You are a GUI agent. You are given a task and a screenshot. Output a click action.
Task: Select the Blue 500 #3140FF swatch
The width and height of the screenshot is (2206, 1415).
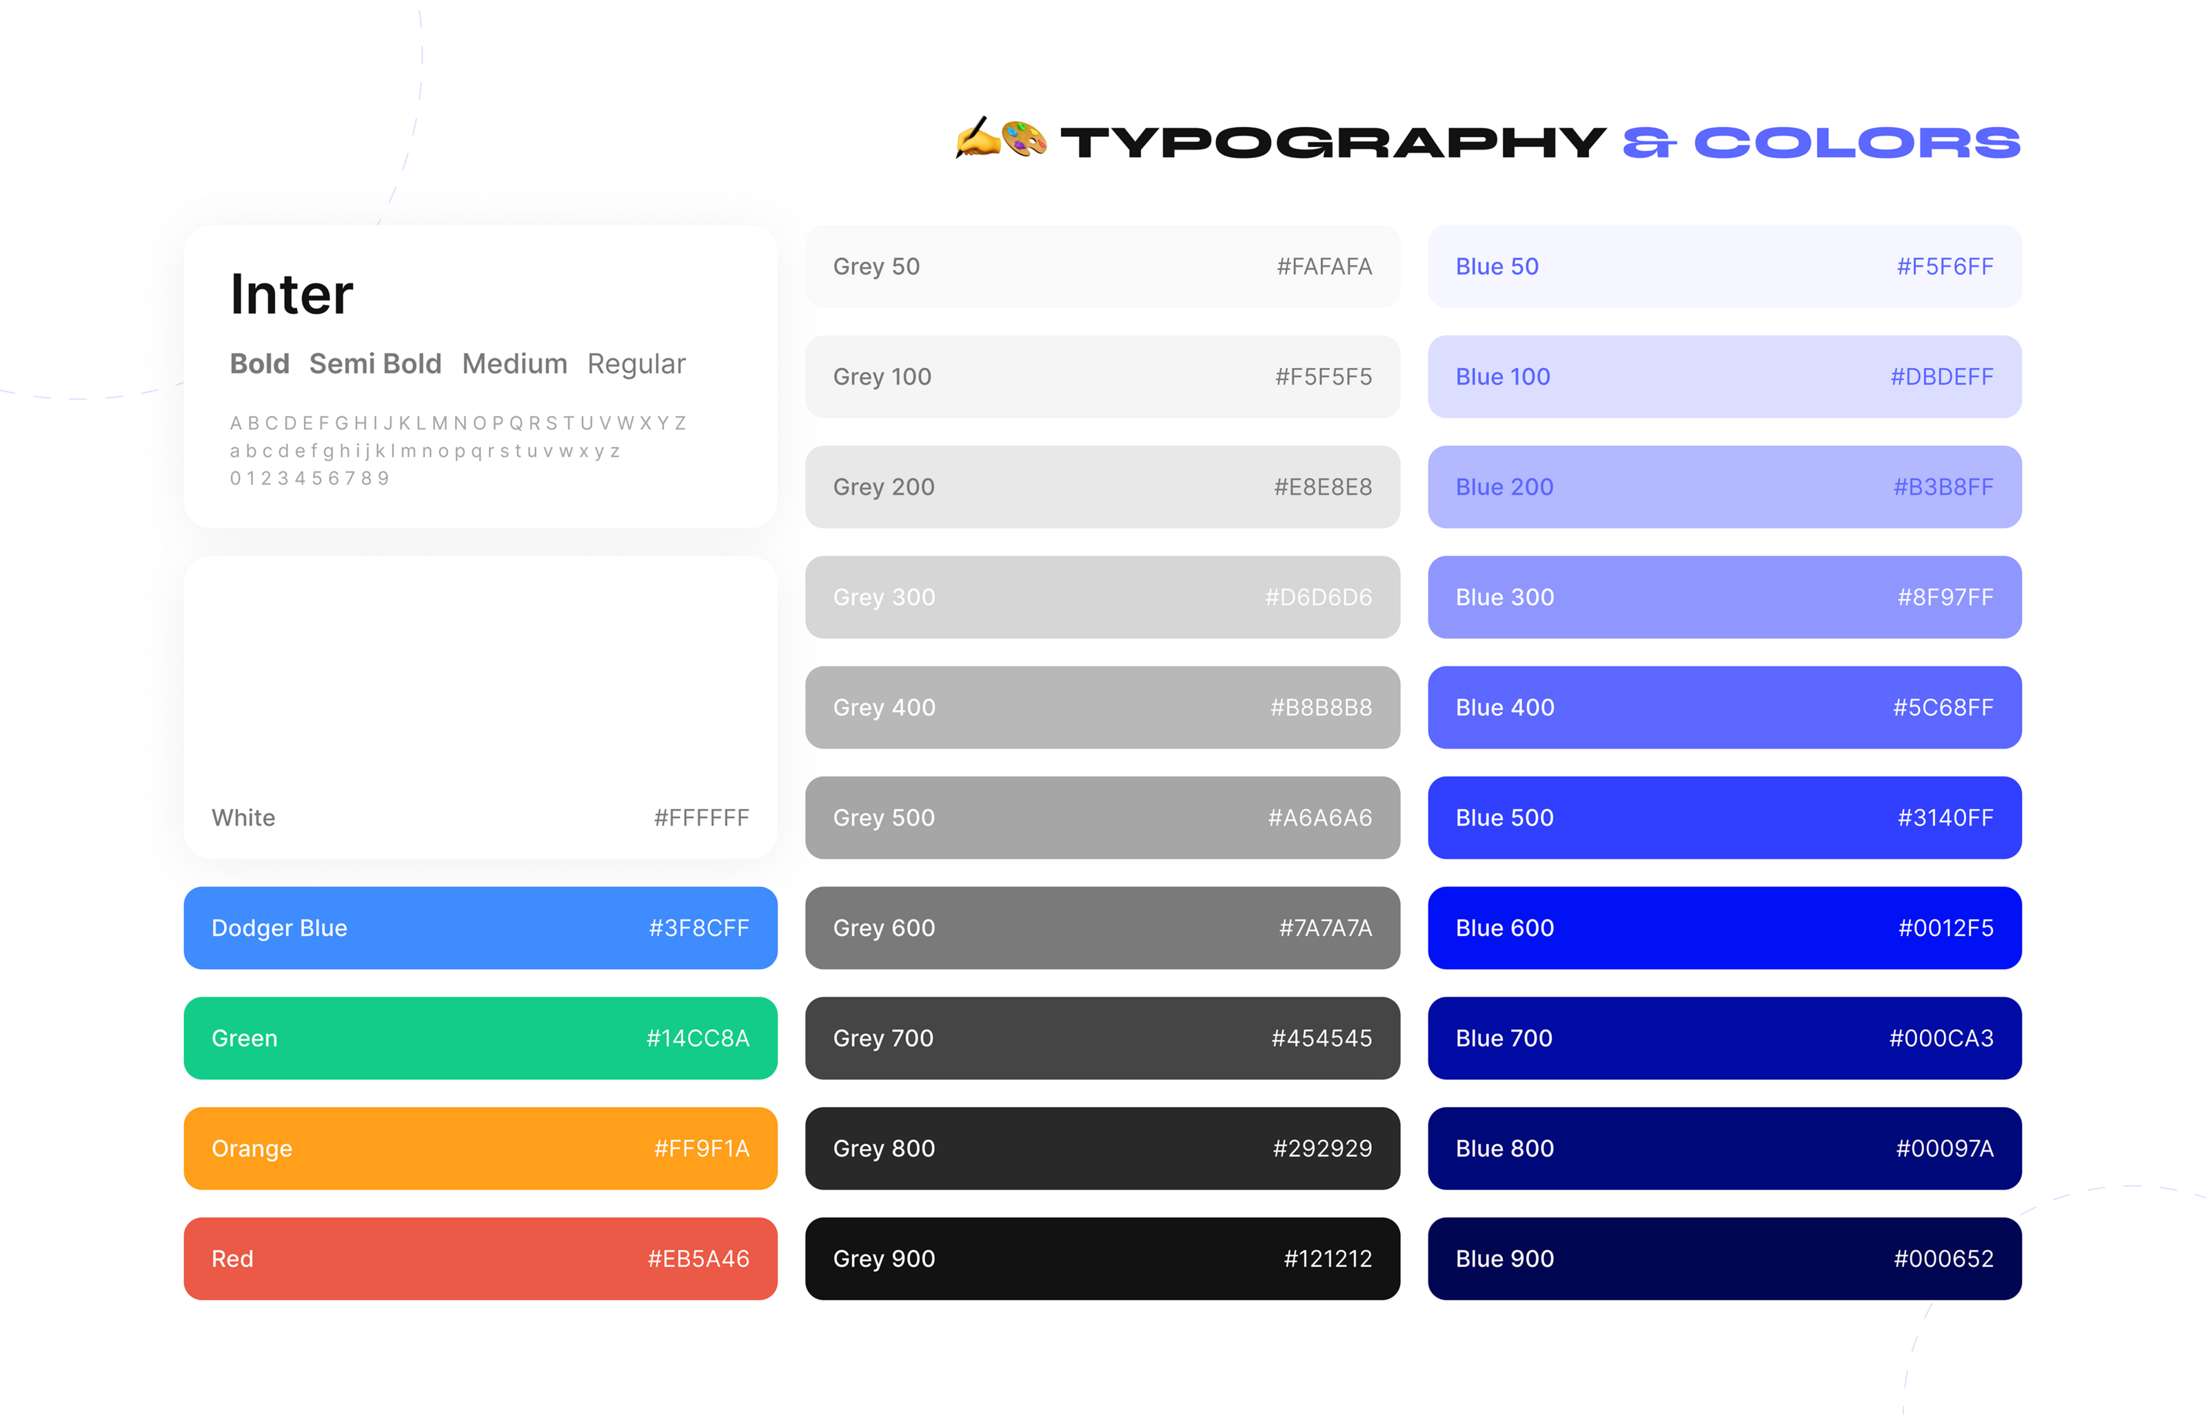click(1725, 817)
